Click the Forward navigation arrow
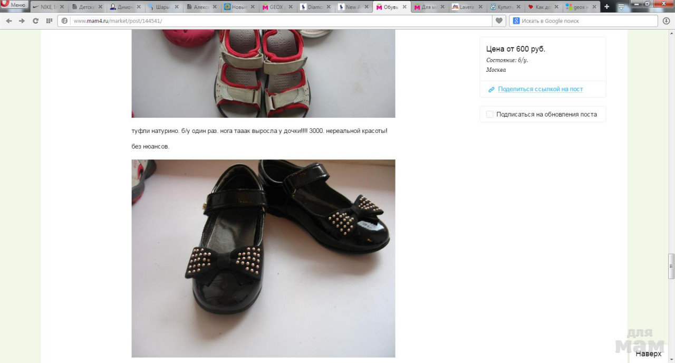Image resolution: width=675 pixels, height=363 pixels. tap(22, 21)
